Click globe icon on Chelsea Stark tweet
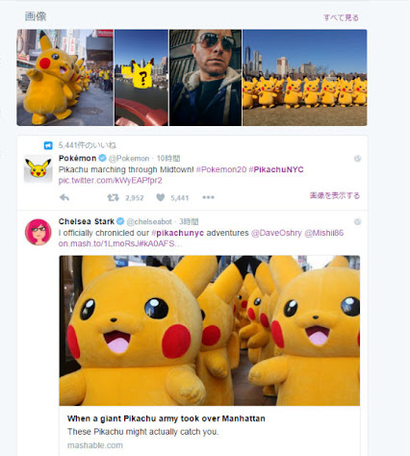The height and width of the screenshot is (456, 410). 357,222
